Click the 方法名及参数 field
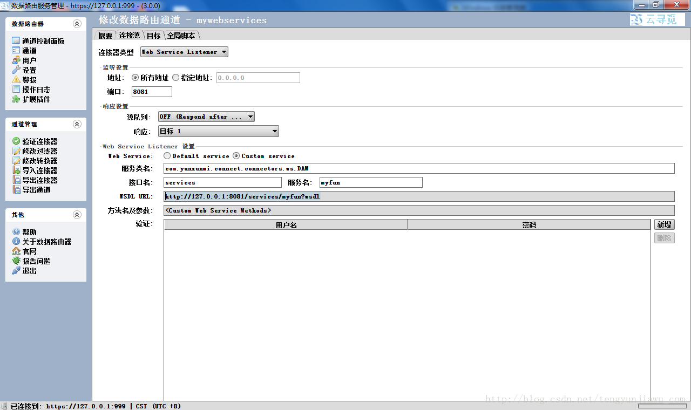The height and width of the screenshot is (410, 691). pos(419,210)
